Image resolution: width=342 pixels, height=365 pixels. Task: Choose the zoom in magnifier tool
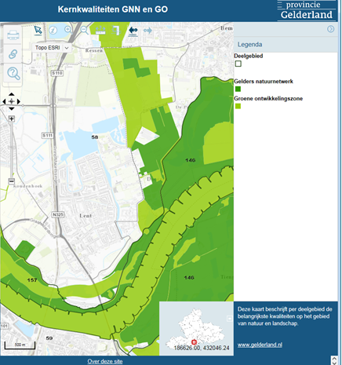68,30
